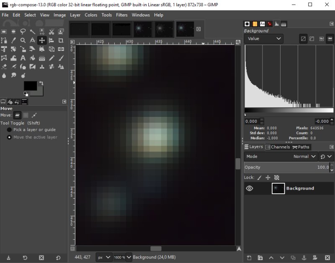Select the Fuzzy Select magic wand tool
335x263 pixels.
[33, 32]
